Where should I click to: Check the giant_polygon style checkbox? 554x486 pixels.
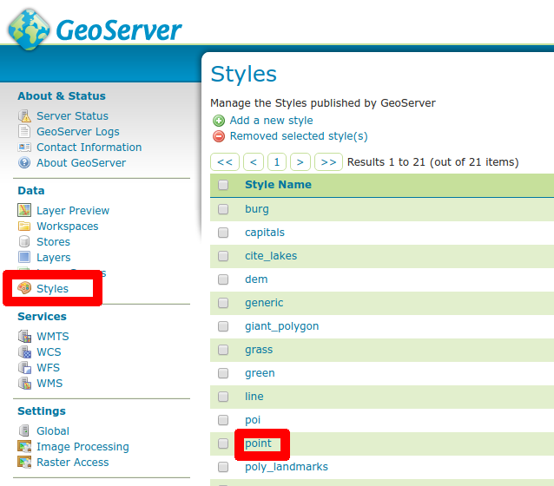pyautogui.click(x=223, y=326)
